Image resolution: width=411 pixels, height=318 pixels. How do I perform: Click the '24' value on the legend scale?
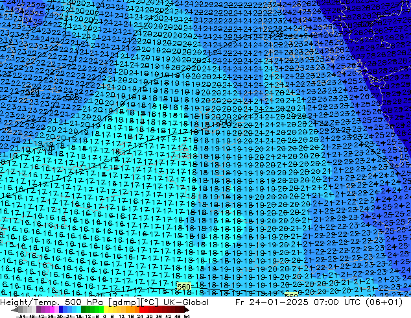(x=140, y=316)
